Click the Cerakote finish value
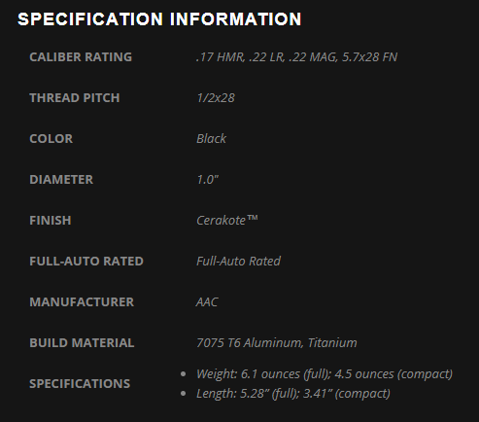 (x=227, y=221)
